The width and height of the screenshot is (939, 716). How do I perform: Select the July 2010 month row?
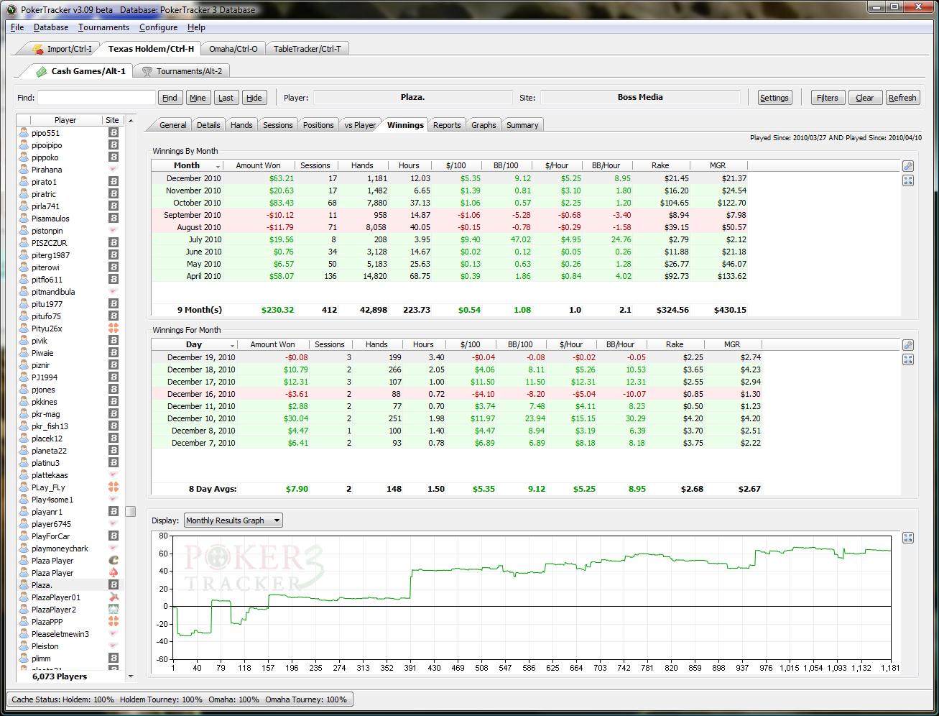tap(449, 239)
